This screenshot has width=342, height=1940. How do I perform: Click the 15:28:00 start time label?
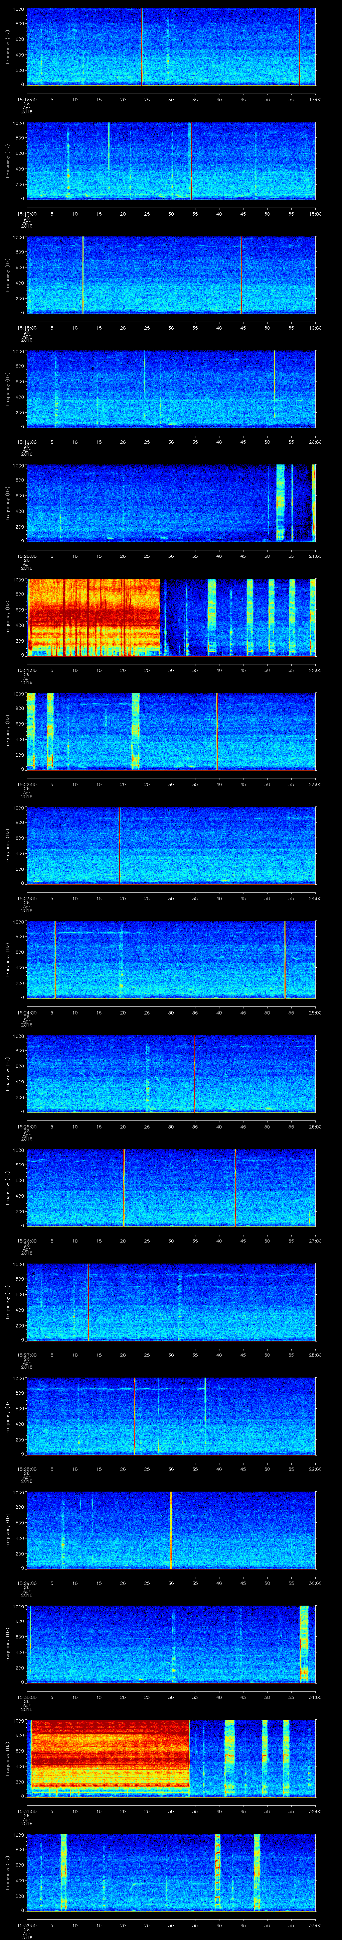point(27,1469)
